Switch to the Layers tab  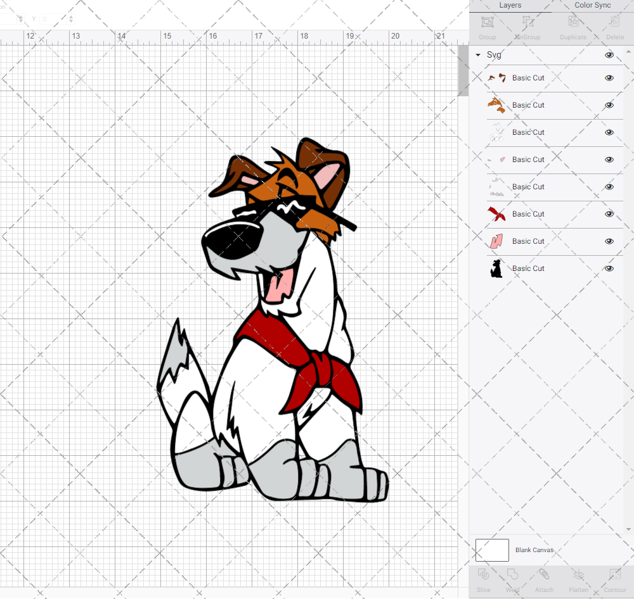[510, 5]
